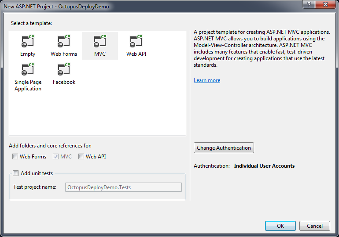Click the Test project name field
Screen dimensions: 339x237
(123, 187)
